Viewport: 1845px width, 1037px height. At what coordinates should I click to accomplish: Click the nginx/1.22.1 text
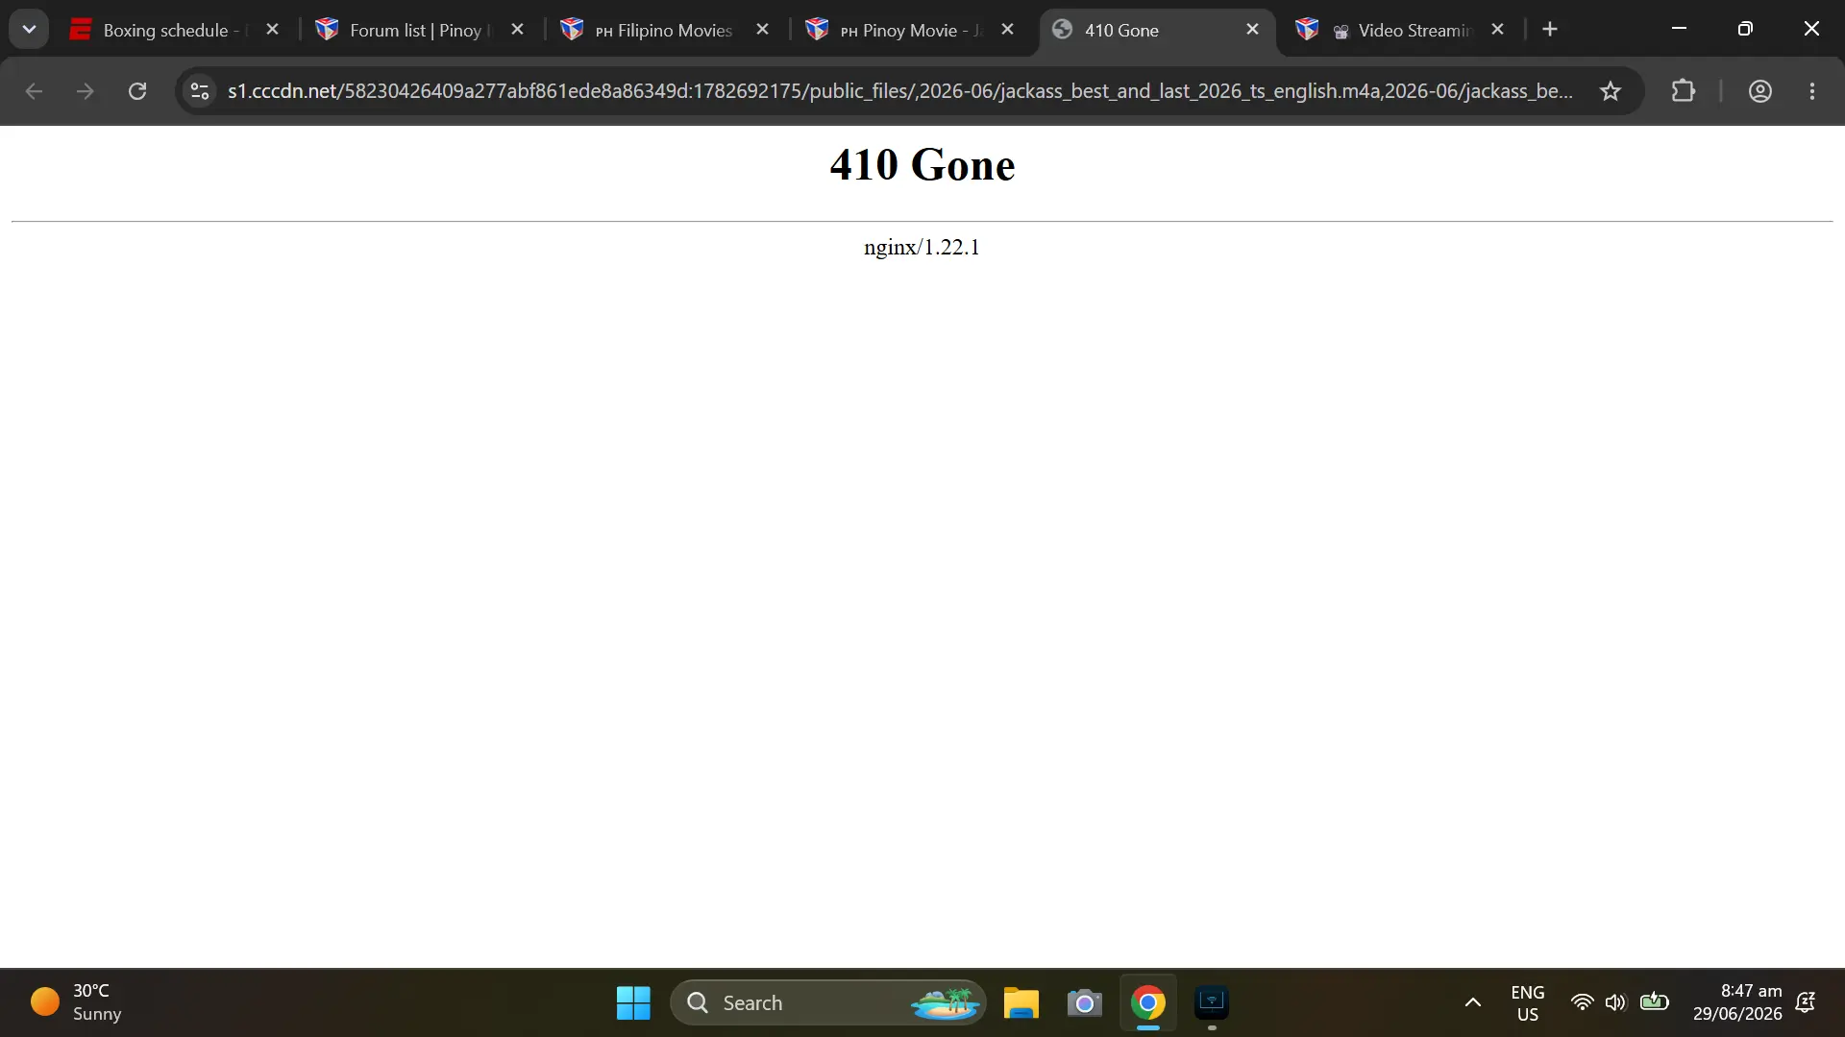coord(922,247)
